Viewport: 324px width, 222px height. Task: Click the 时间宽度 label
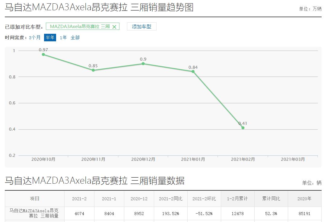click(16, 38)
